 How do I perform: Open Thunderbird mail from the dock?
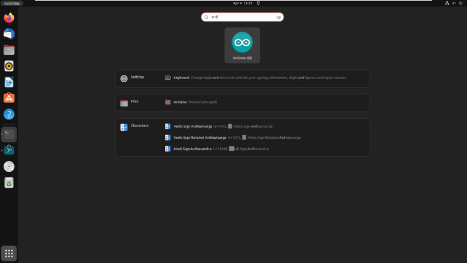click(x=9, y=34)
